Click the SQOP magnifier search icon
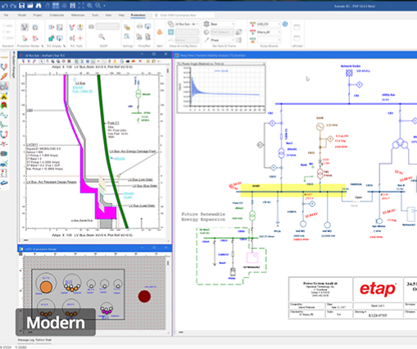The width and height of the screenshot is (417, 349). pos(102,37)
